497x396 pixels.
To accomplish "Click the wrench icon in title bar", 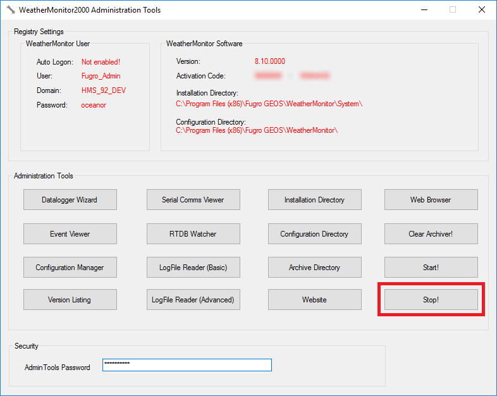I will (x=11, y=10).
